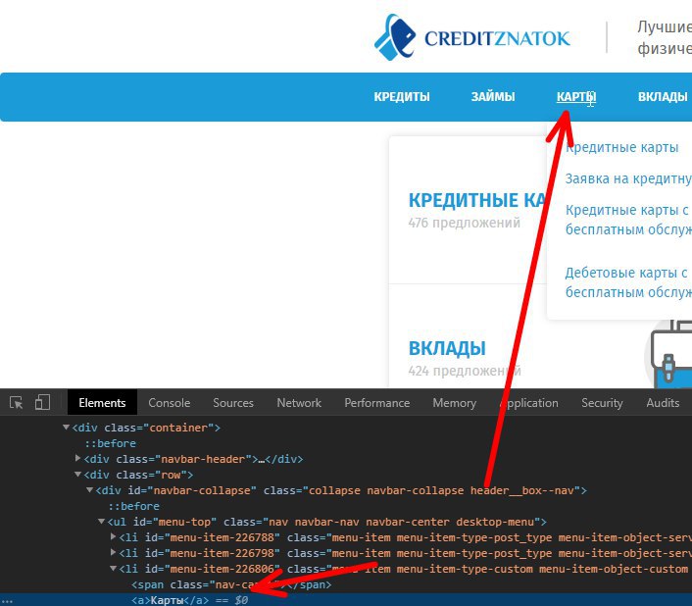Activate the DevTools element inspector icon
This screenshot has height=606, width=692.
pos(17,402)
